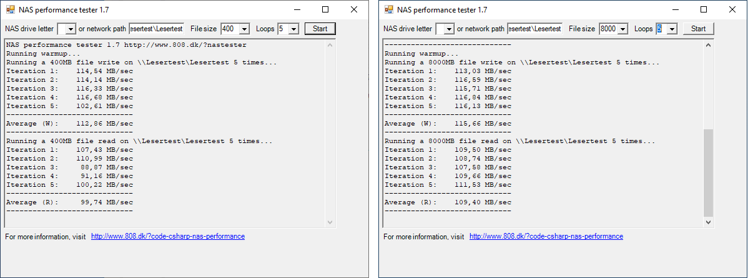
Task: Click the network path field in right window
Action: pos(534,29)
